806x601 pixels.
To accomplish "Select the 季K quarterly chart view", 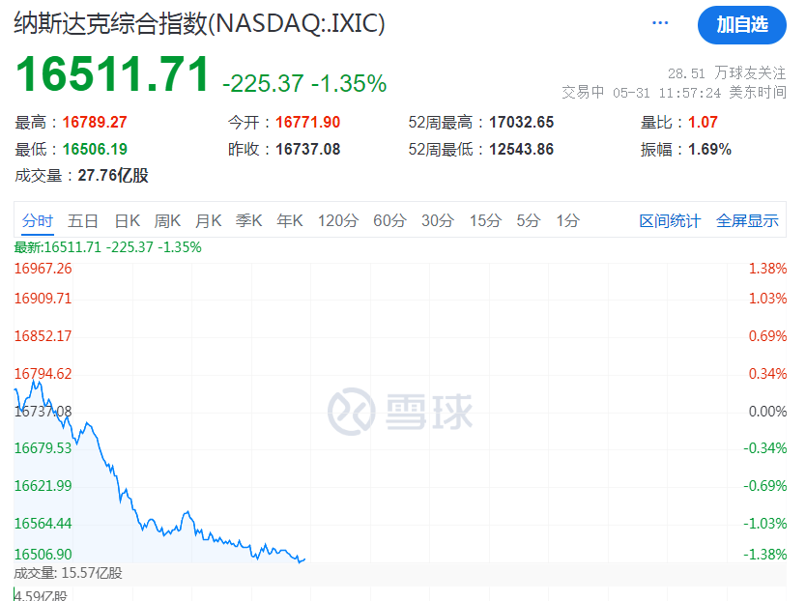I will tap(248, 220).
